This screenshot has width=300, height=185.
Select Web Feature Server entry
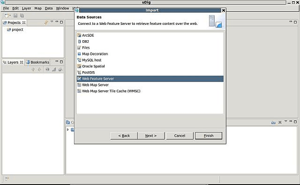tap(150, 79)
